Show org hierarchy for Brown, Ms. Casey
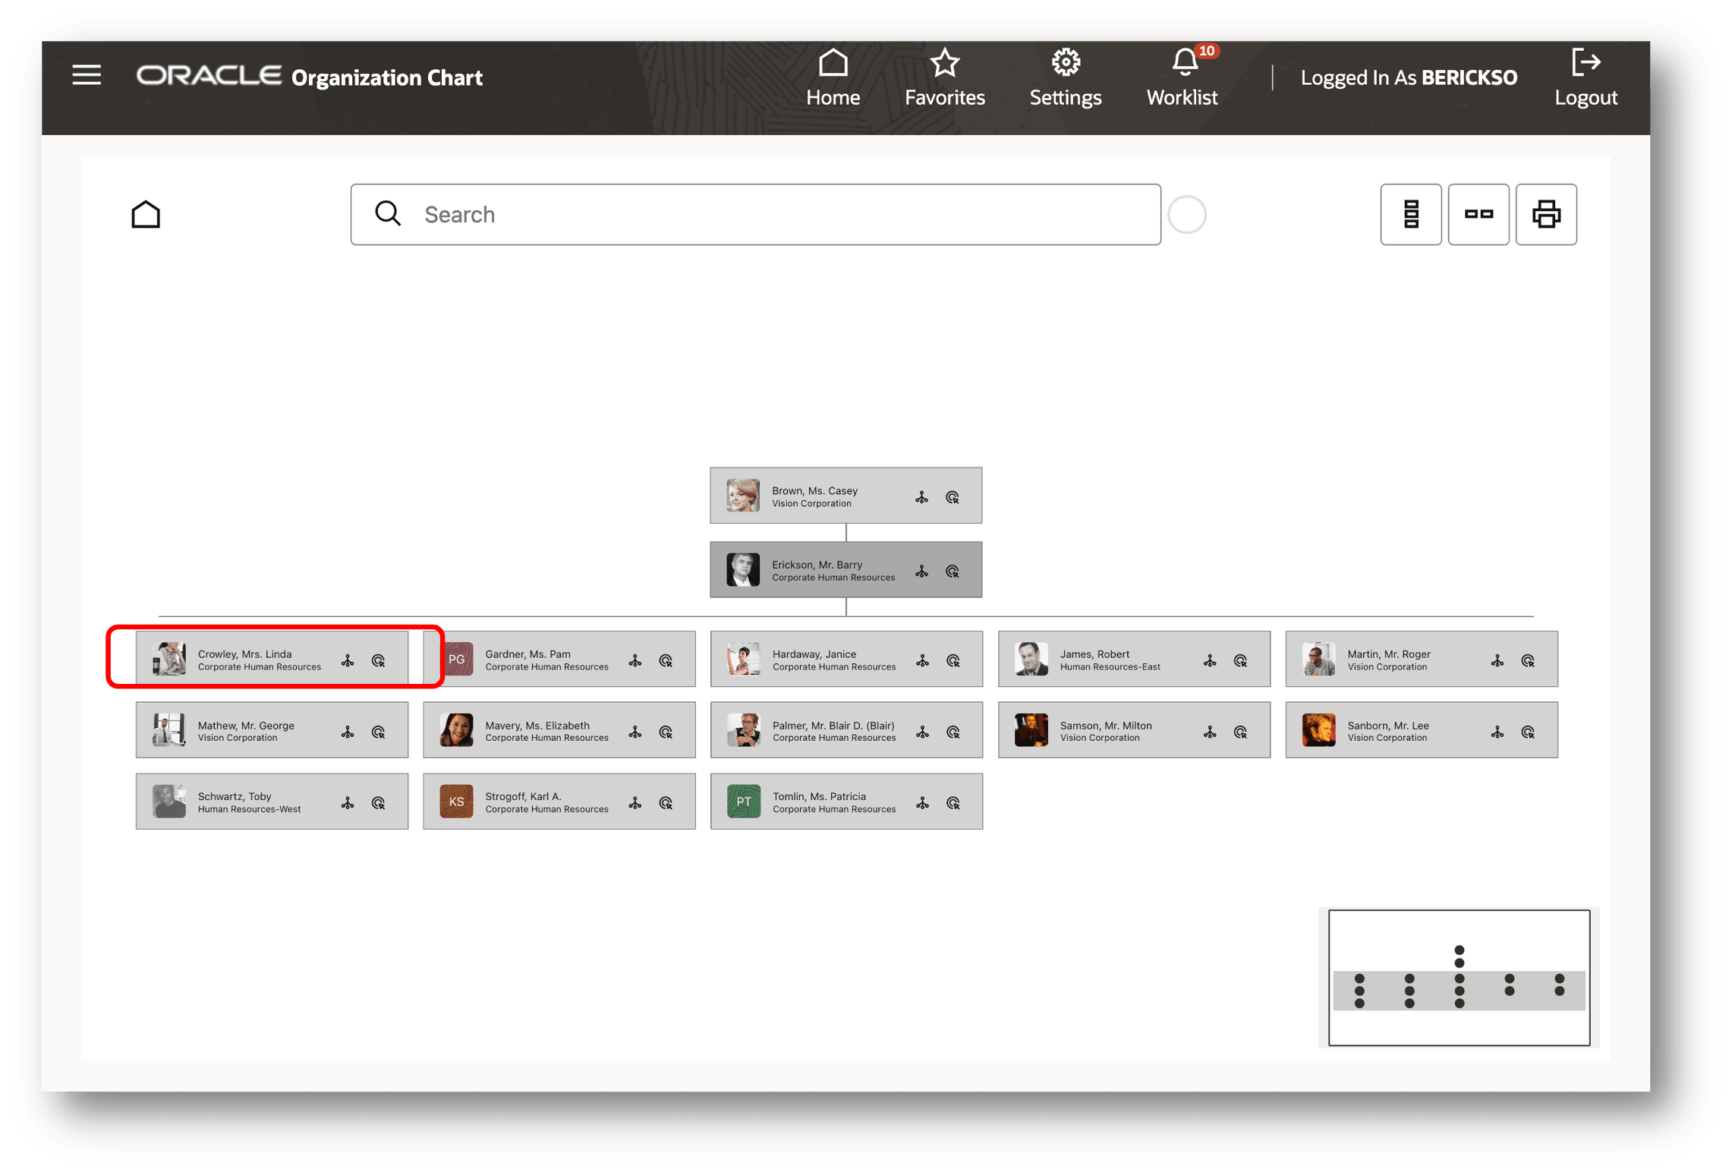 (x=921, y=498)
